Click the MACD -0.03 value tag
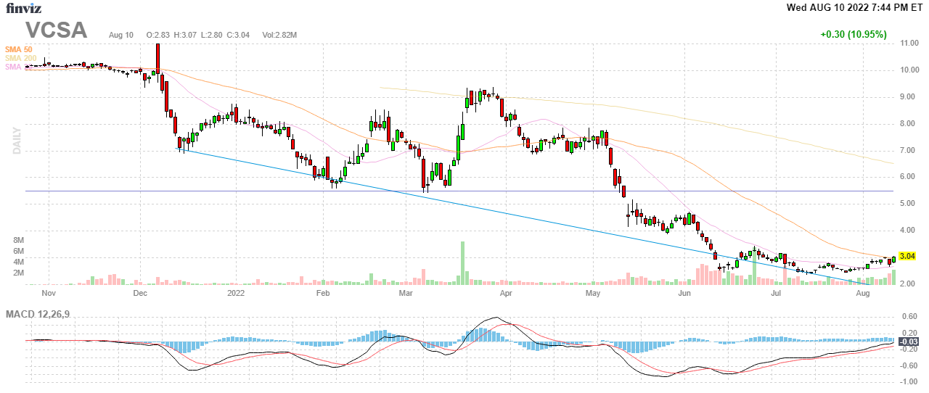This screenshot has width=929, height=393. pos(909,342)
